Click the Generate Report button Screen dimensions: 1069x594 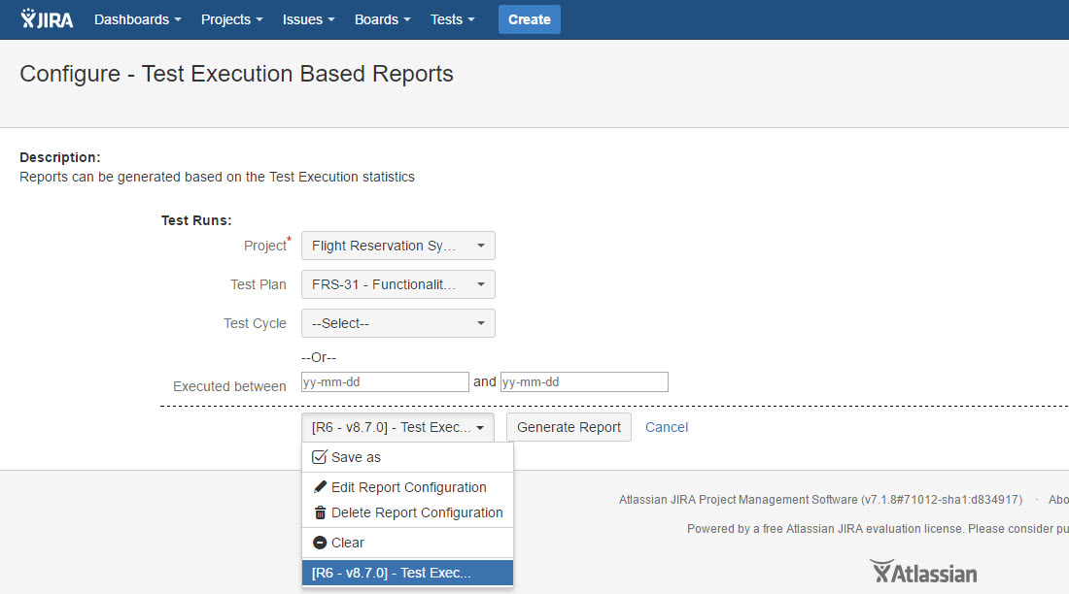click(569, 427)
